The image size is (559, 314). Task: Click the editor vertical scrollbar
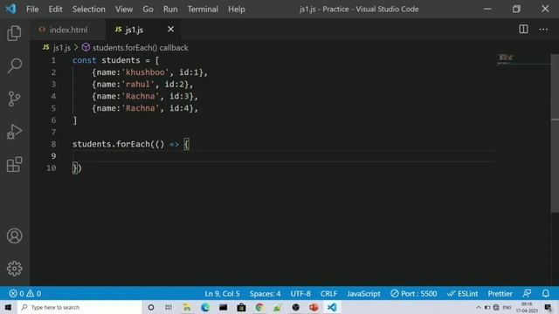[x=556, y=133]
